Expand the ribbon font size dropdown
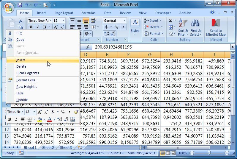This screenshot has width=237, height=159. coord(63,21)
